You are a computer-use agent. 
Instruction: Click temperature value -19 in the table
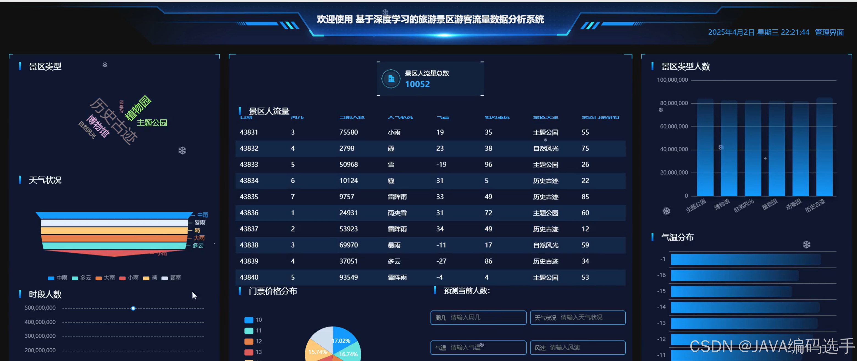point(441,164)
